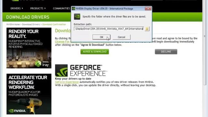Click the Drivers menu arrow
The height and width of the screenshot is (117, 208).
click(22, 8)
